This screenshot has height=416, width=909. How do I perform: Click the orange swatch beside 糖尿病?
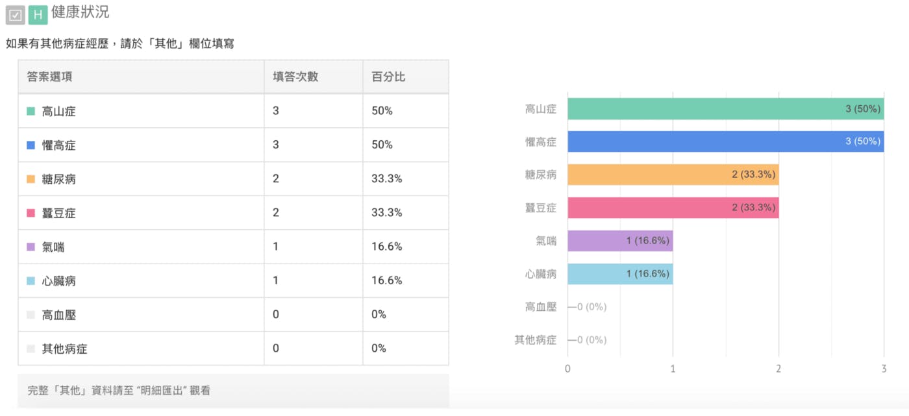(x=31, y=179)
